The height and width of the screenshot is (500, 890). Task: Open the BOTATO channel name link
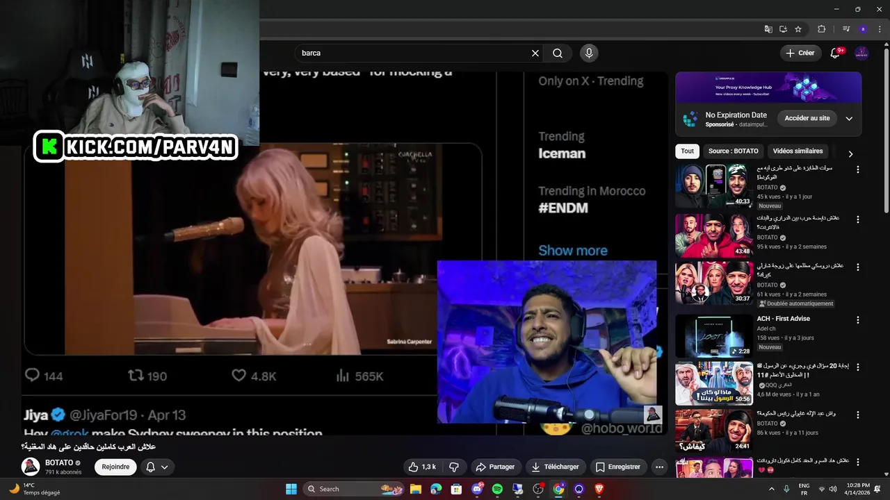(x=59, y=462)
